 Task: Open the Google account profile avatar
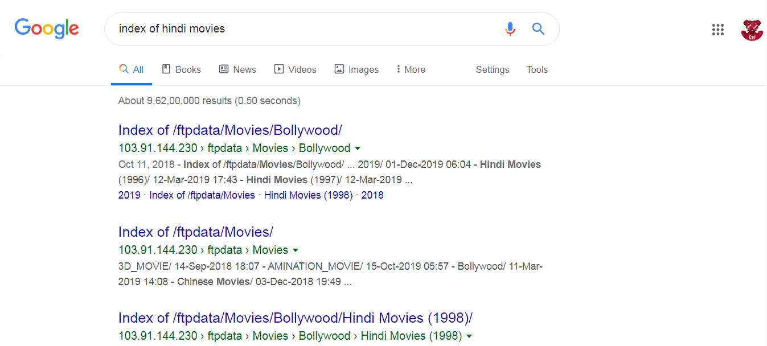coord(752,30)
